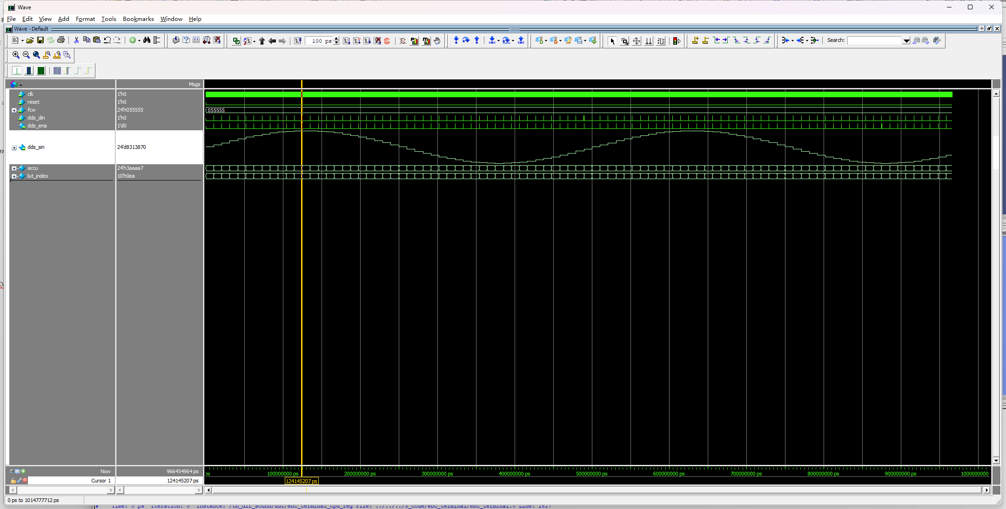Open the Bookmarks menu
Image resolution: width=1006 pixels, height=509 pixels.
point(138,19)
